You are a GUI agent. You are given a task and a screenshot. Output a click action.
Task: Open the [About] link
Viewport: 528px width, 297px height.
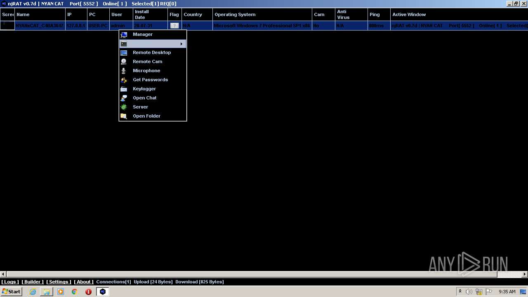click(84, 282)
